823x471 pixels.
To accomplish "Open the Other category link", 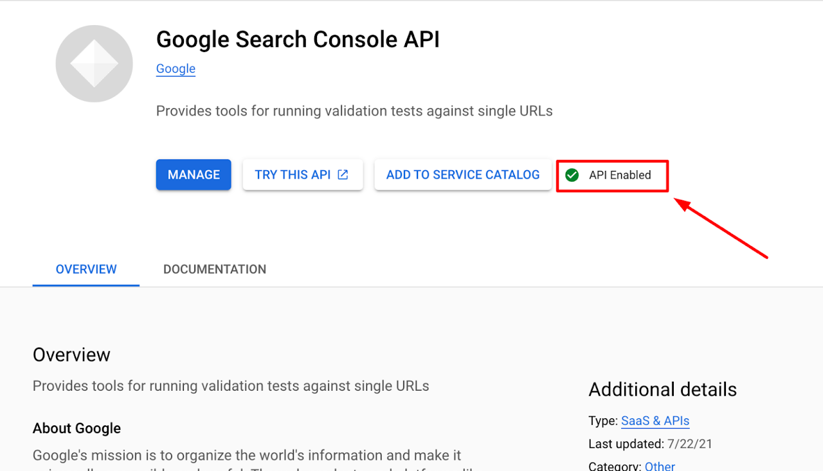I will point(660,466).
